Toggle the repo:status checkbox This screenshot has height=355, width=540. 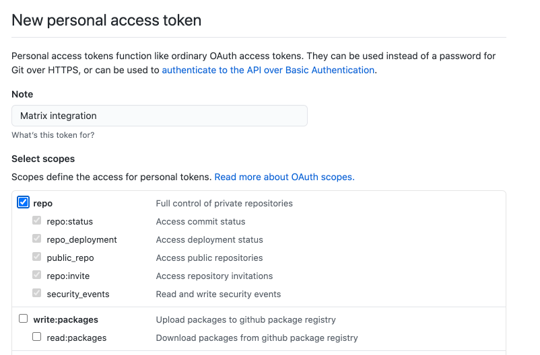pyautogui.click(x=36, y=220)
